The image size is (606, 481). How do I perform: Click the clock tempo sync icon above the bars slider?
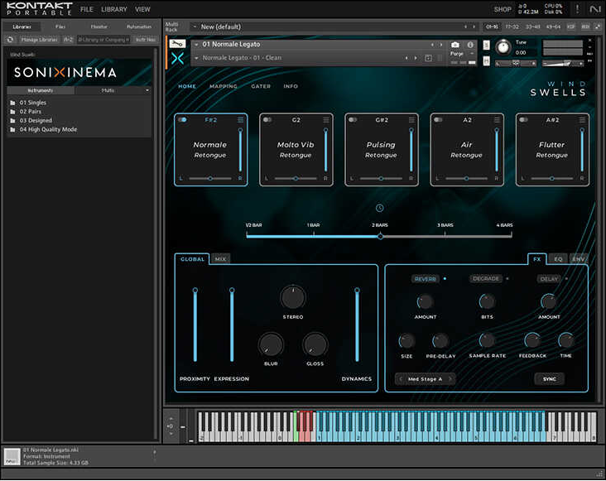click(x=379, y=209)
